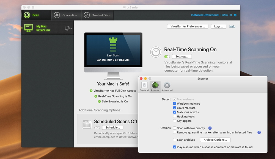Click info icon for Scan with low priority
The image size is (275, 159).
210,128
